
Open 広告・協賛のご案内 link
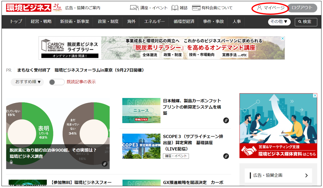pos(83,8)
